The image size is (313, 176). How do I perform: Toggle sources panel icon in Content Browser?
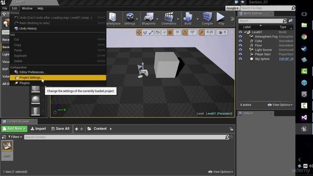pyautogui.click(x=4, y=137)
